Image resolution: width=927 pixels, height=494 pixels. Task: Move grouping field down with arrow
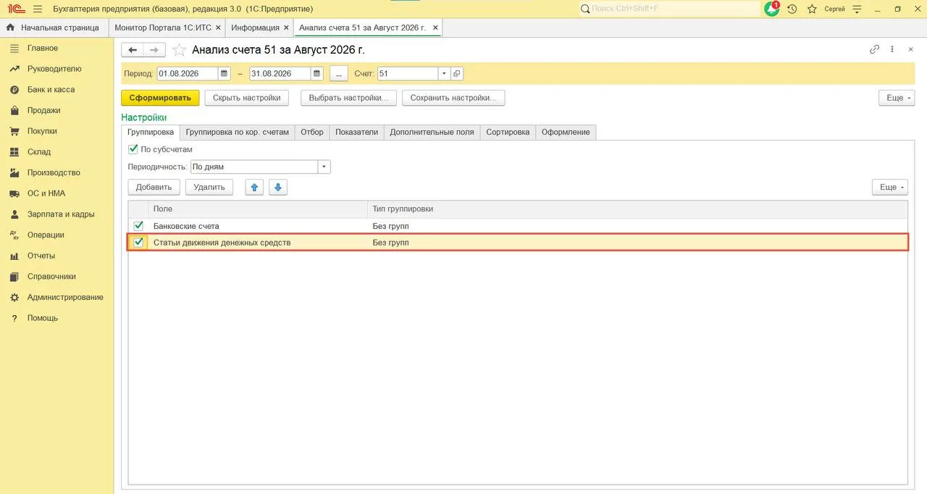[278, 187]
